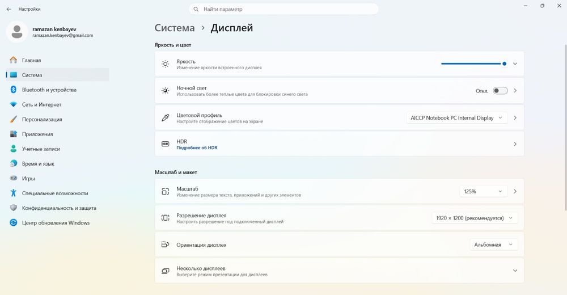Click the Ориентация дисплея icon

[x=165, y=245]
